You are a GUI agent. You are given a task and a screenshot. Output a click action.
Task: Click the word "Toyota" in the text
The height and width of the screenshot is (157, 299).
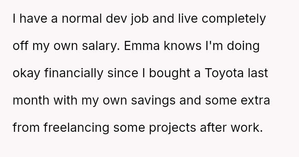(224, 73)
